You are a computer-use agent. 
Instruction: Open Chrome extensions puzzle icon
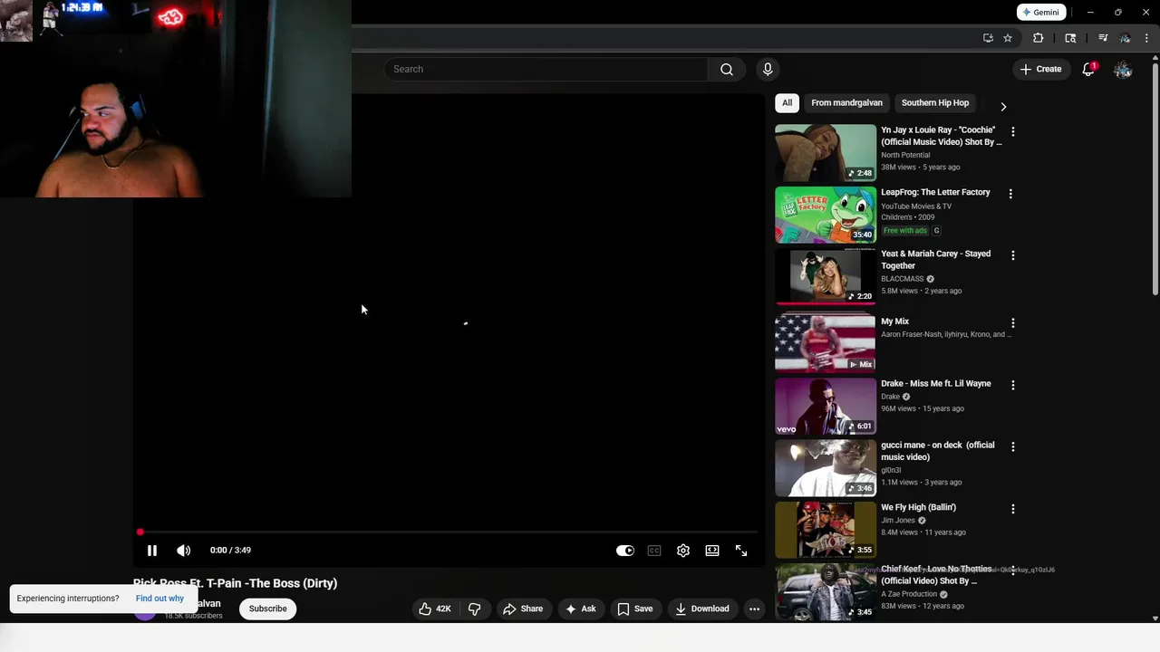1039,38
